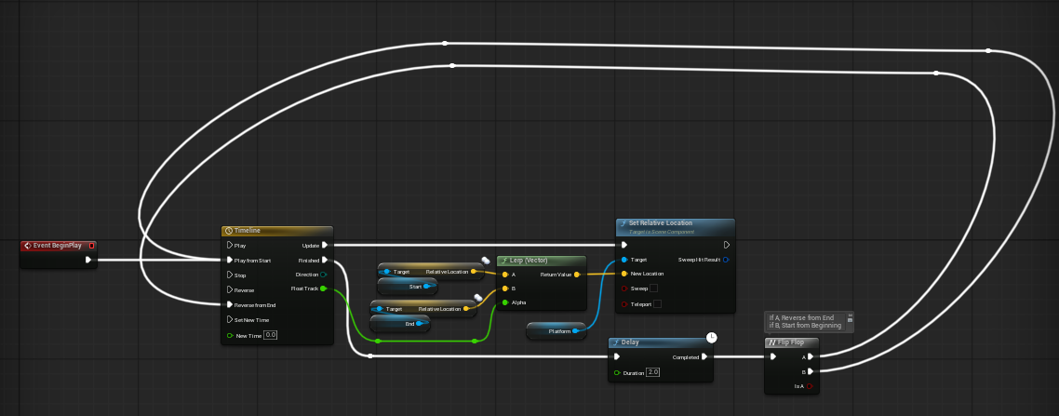Click the red Sweep boolean pin
This screenshot has height=416, width=1059.
pyautogui.click(x=623, y=289)
